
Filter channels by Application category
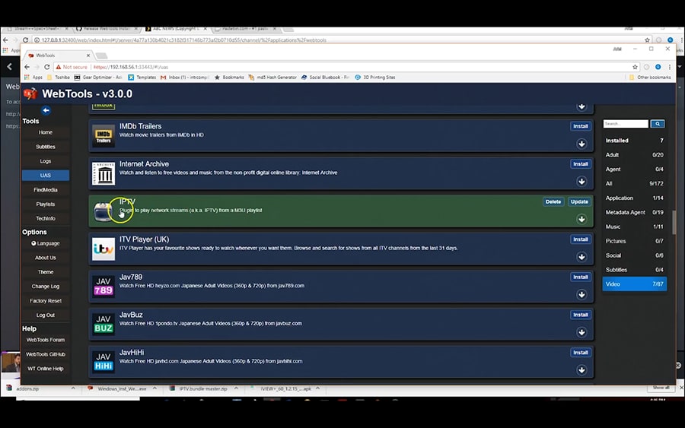point(634,198)
